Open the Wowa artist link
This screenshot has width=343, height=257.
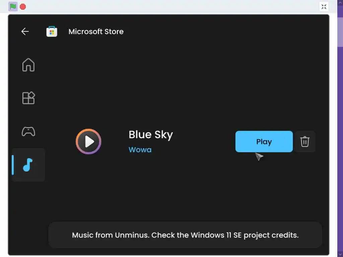point(140,150)
